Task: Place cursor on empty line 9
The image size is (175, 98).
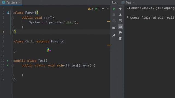Action: point(61,46)
